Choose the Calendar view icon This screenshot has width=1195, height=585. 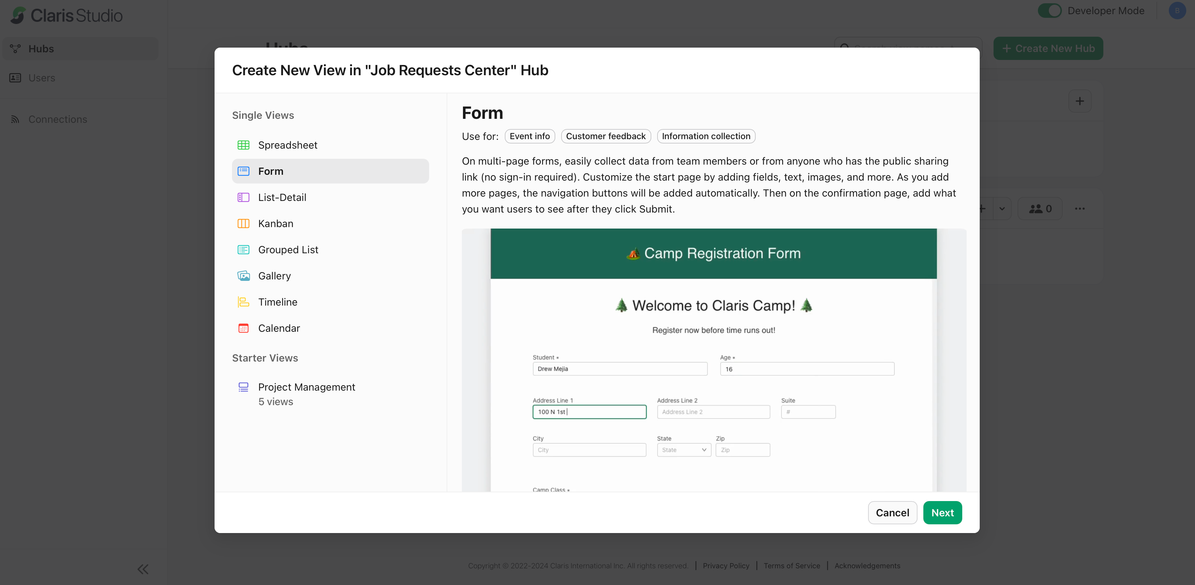244,328
